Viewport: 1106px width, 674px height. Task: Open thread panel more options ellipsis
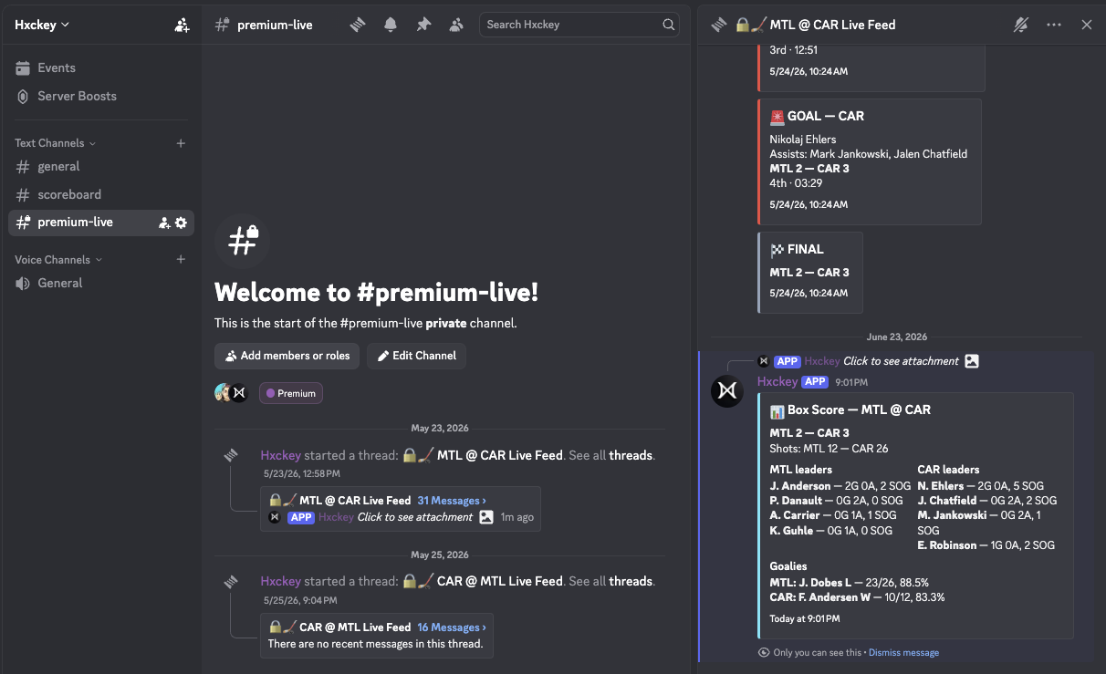1054,25
